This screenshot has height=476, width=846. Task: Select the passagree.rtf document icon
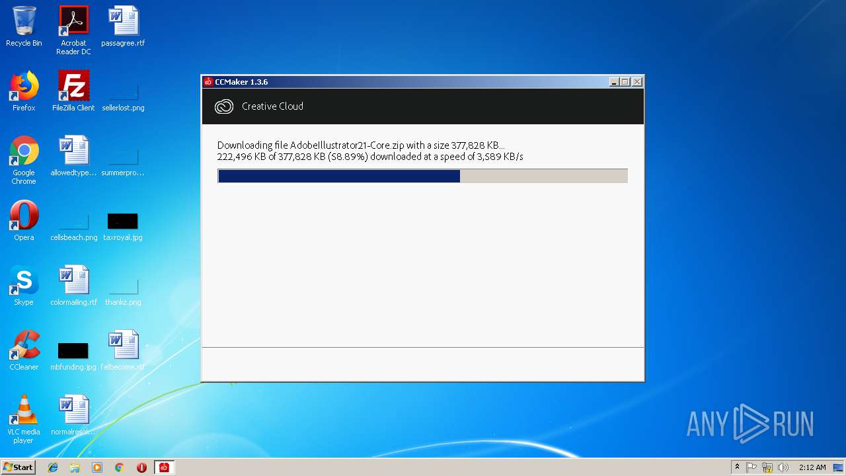123,26
